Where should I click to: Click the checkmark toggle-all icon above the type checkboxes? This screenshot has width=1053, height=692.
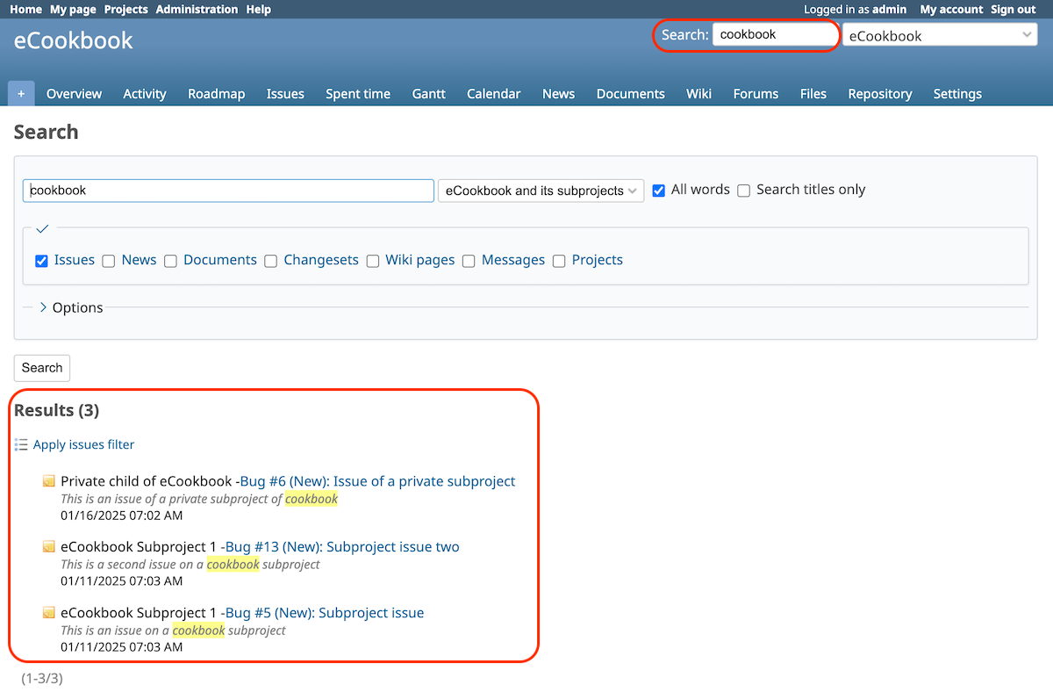click(x=40, y=227)
